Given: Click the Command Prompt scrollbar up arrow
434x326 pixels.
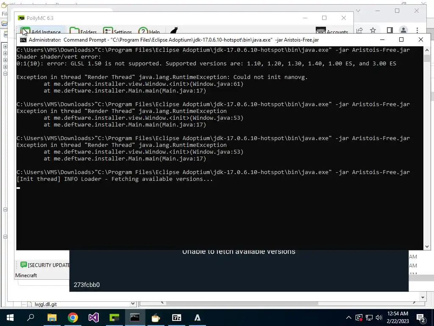Looking at the screenshot, I should click(426, 50).
